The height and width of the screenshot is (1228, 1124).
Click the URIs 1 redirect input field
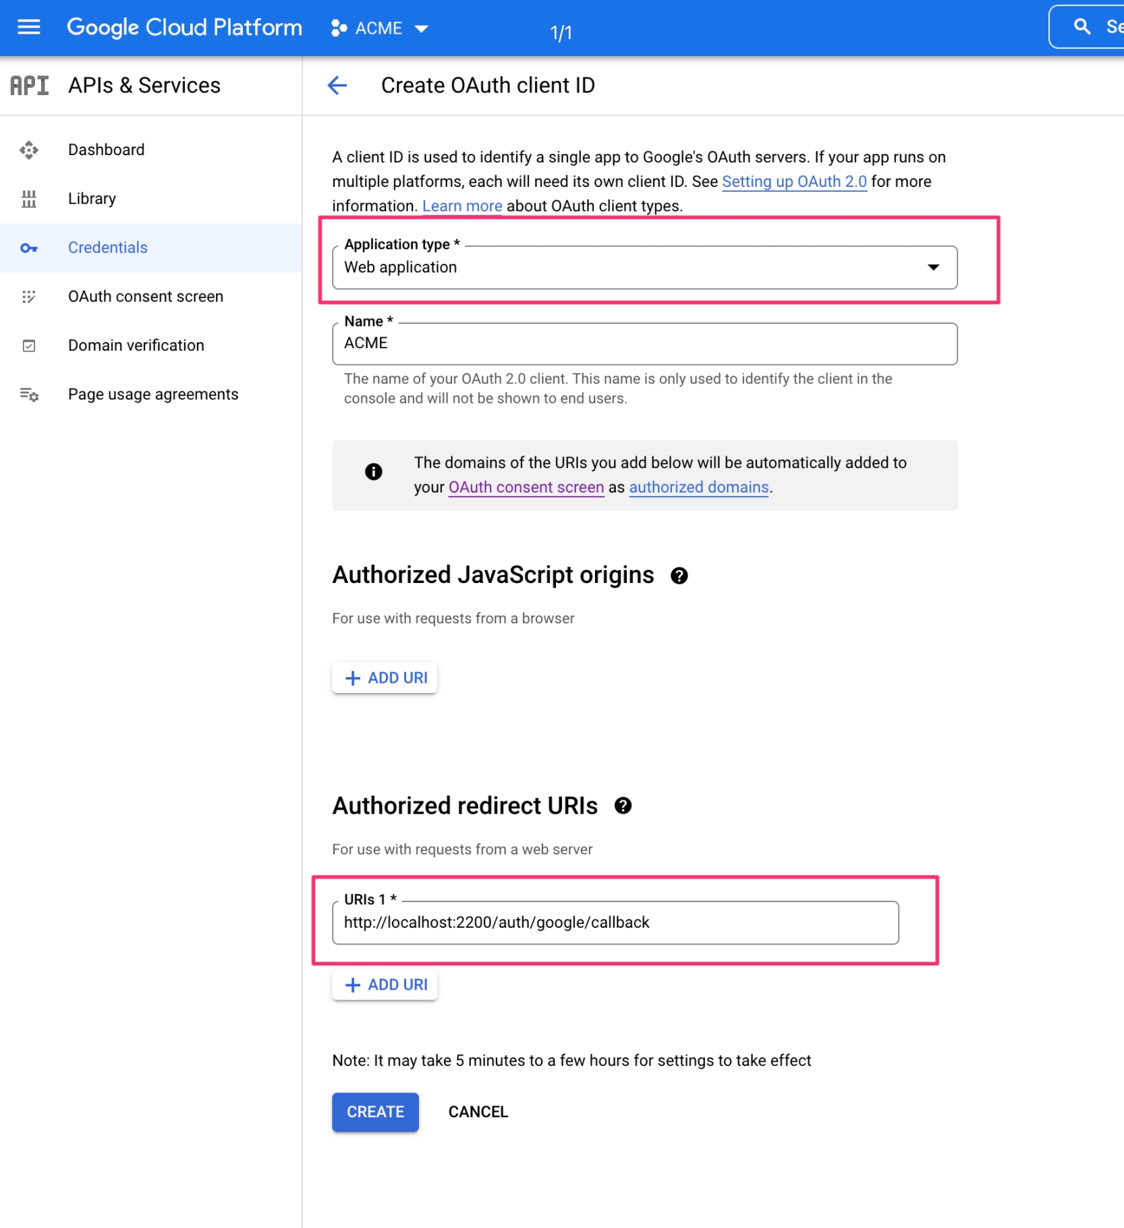(x=615, y=923)
